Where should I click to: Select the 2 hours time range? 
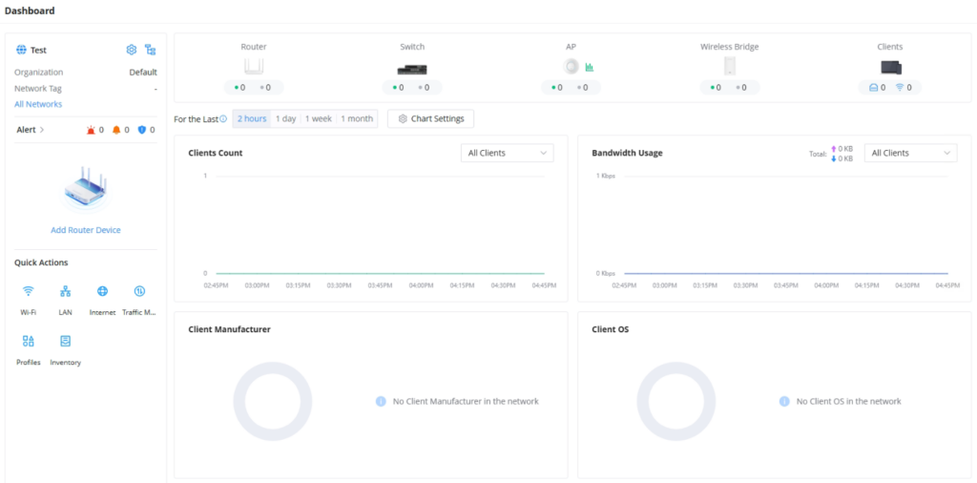[252, 118]
